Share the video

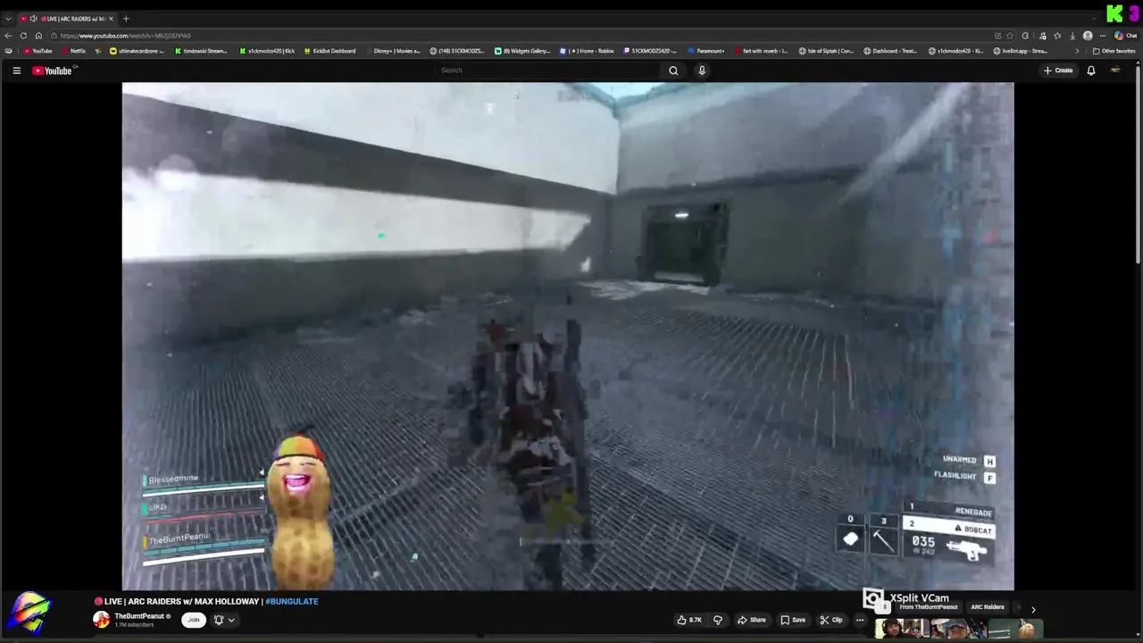(752, 620)
